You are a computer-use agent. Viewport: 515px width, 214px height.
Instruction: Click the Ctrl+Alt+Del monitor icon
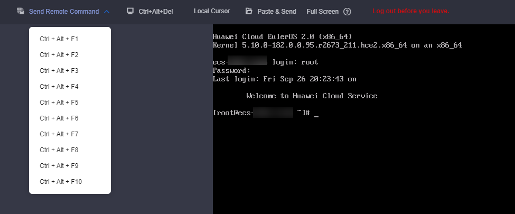pyautogui.click(x=130, y=11)
